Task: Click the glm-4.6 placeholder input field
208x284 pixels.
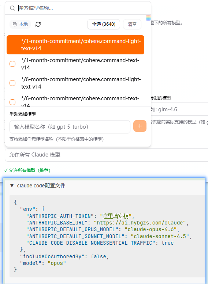Action: click(179, 109)
